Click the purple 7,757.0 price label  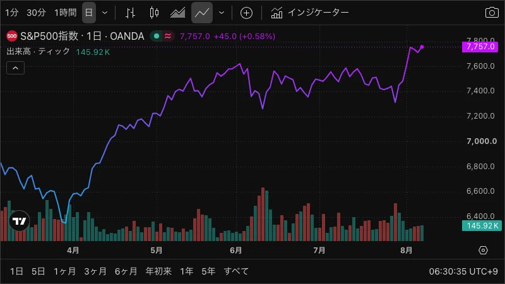480,47
